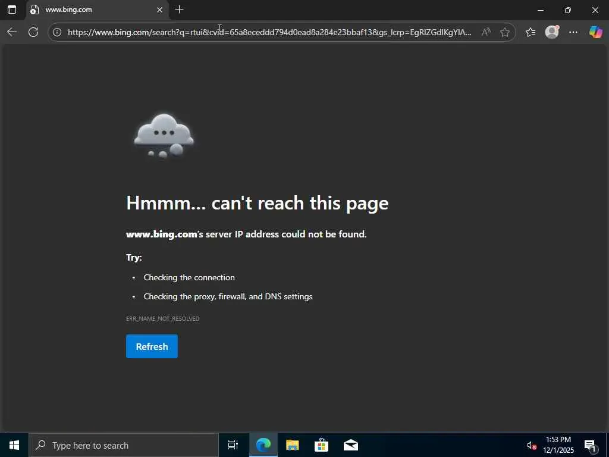The image size is (609, 457).
Task: Click the Type here to search box
Action: pos(124,445)
